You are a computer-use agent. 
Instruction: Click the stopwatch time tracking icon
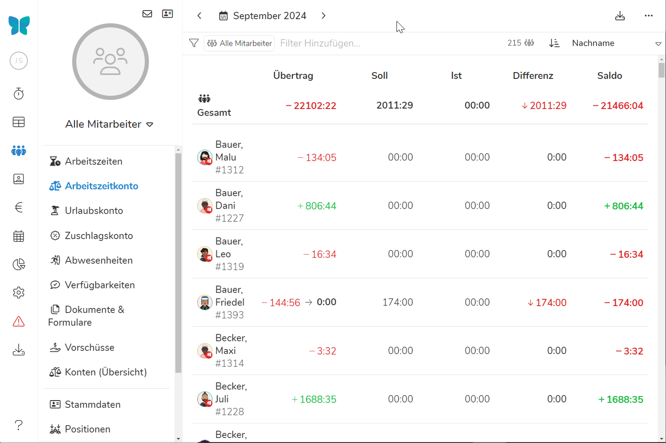(x=19, y=94)
